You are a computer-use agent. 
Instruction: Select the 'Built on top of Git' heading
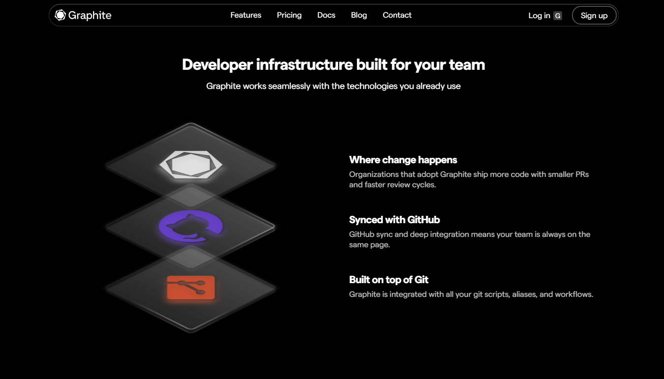coord(388,280)
